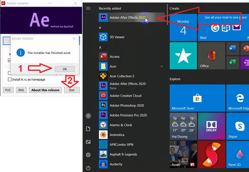Open the Paint 3D tile
Viewport: 249px width, 172px height.
tap(238, 155)
